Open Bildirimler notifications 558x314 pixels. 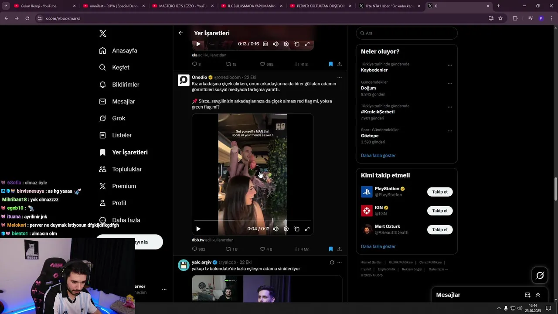coord(119,85)
